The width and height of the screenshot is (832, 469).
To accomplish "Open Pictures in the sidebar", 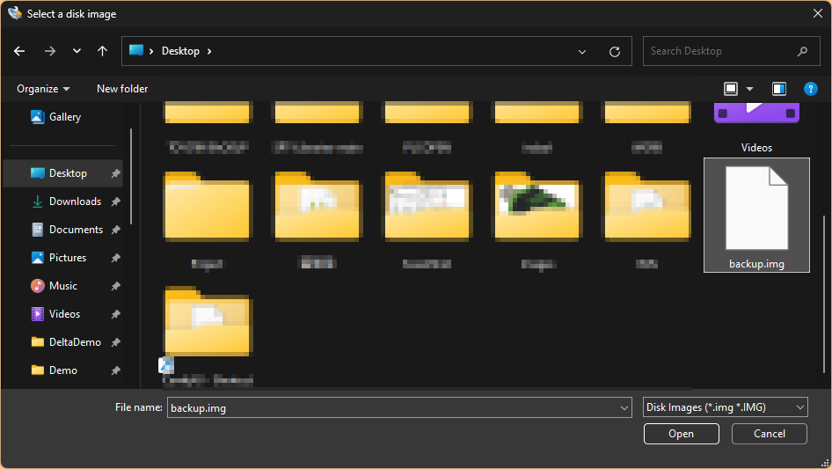I will (63, 258).
